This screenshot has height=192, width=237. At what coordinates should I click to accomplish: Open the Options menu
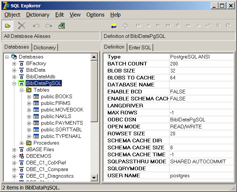tap(95, 15)
